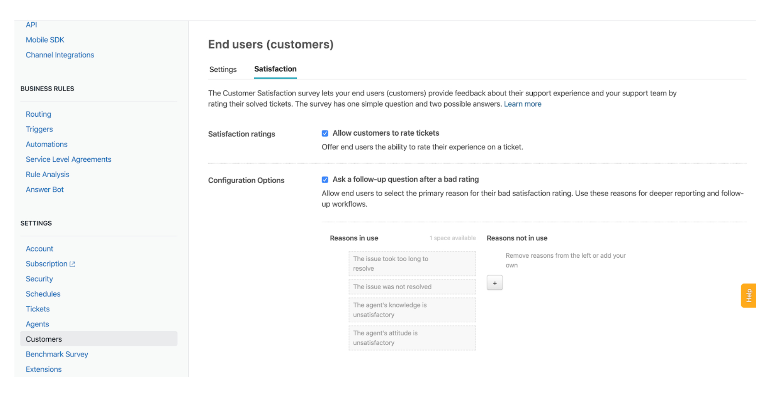
Task: Open the Extensions settings page
Action: pyautogui.click(x=43, y=369)
